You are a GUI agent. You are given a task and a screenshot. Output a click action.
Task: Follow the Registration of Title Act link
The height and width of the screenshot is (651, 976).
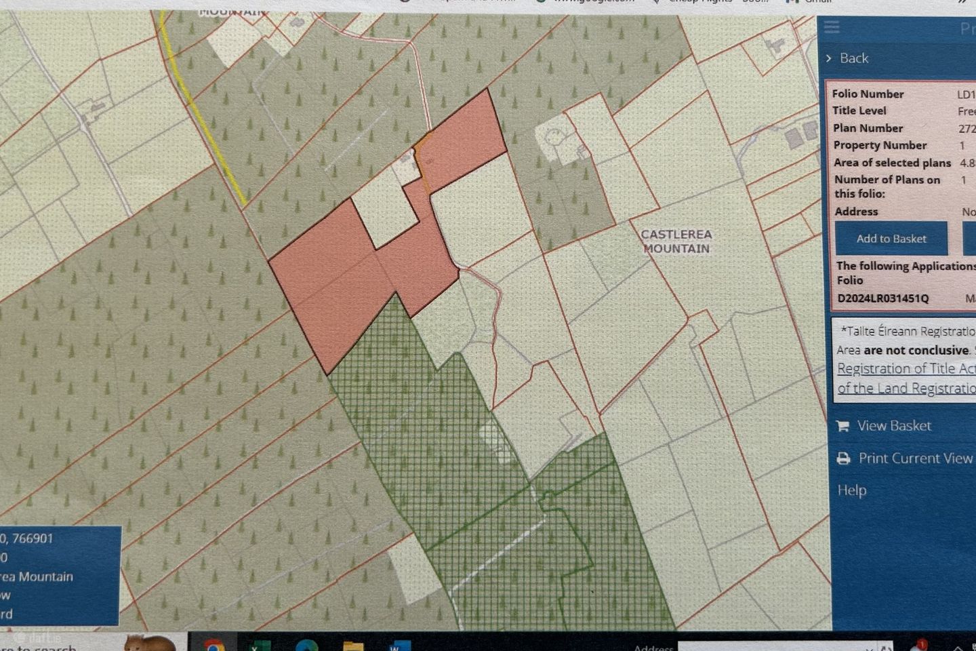[906, 369]
